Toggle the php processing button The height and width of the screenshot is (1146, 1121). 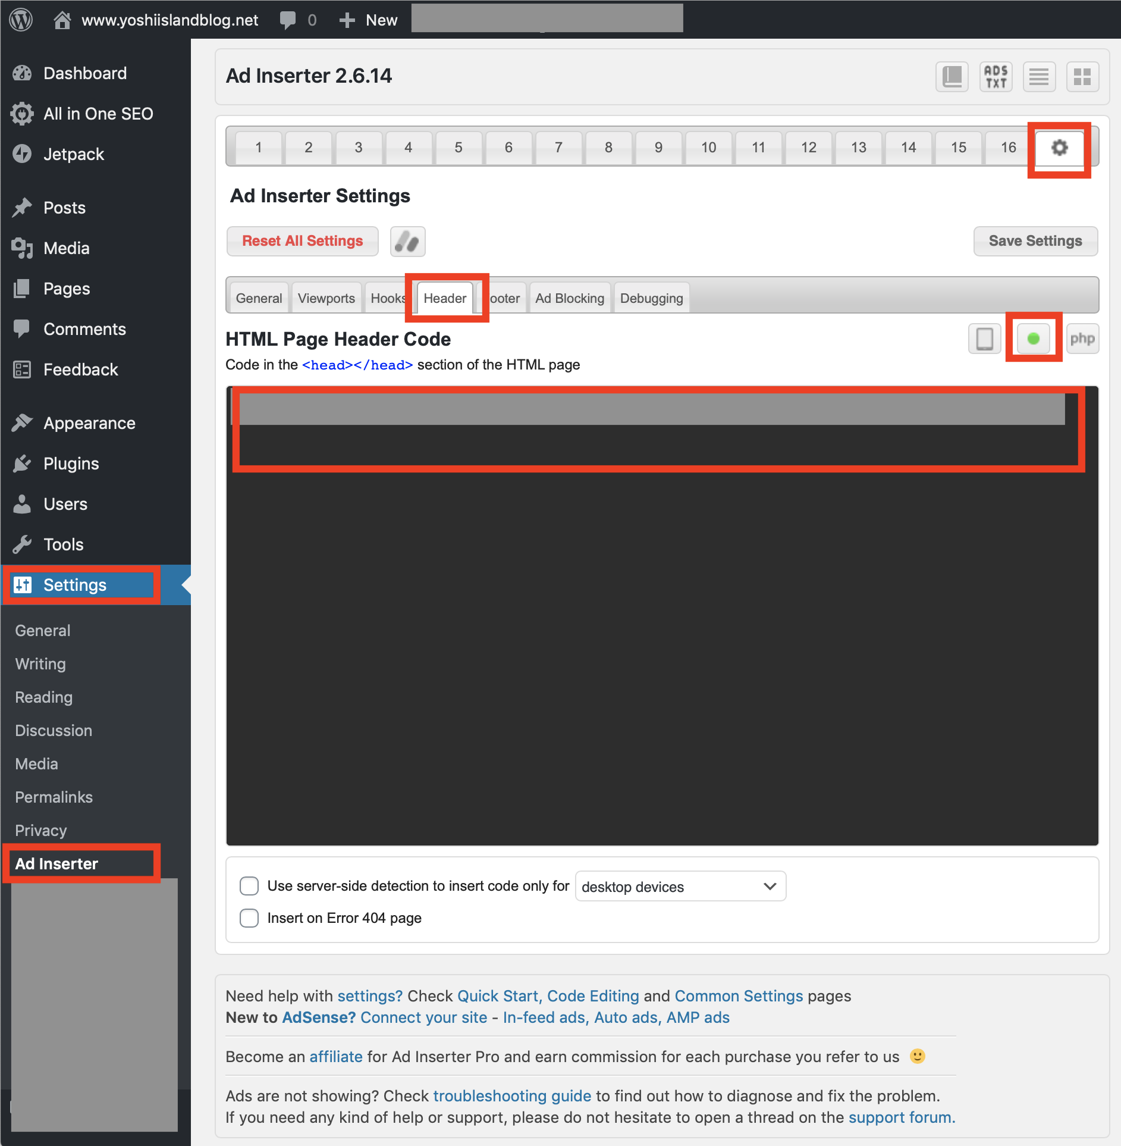tap(1082, 339)
